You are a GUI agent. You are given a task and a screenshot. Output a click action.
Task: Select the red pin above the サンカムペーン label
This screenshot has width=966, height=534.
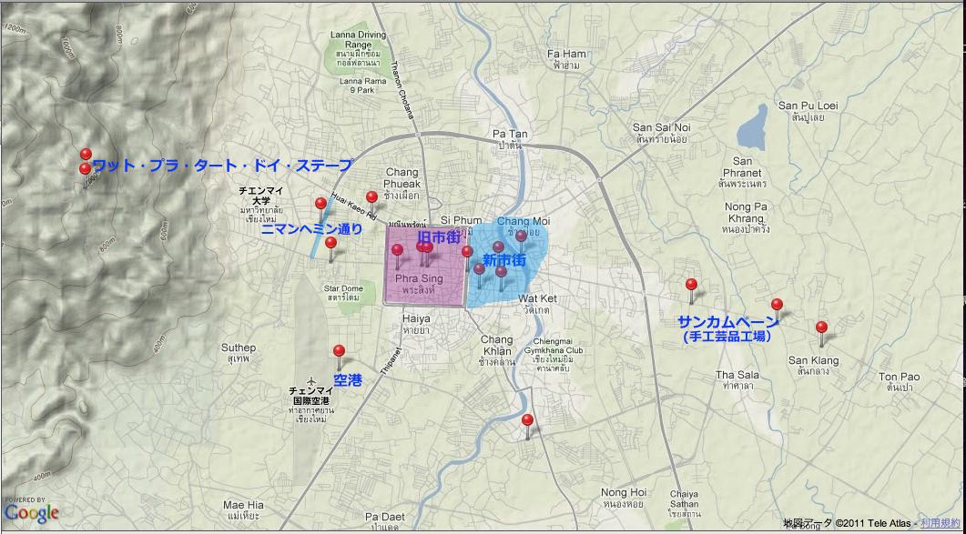777,306
